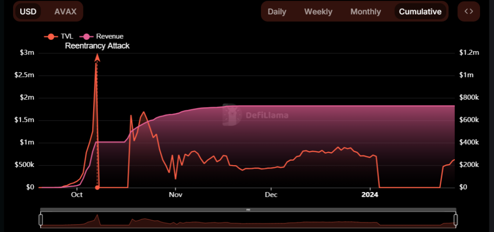
Task: Click the zoom slider top drag bar
Action: pos(248,210)
